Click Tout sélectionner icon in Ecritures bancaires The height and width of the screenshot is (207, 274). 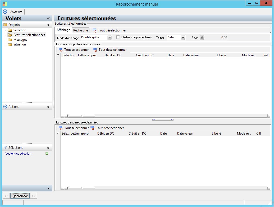point(61,128)
